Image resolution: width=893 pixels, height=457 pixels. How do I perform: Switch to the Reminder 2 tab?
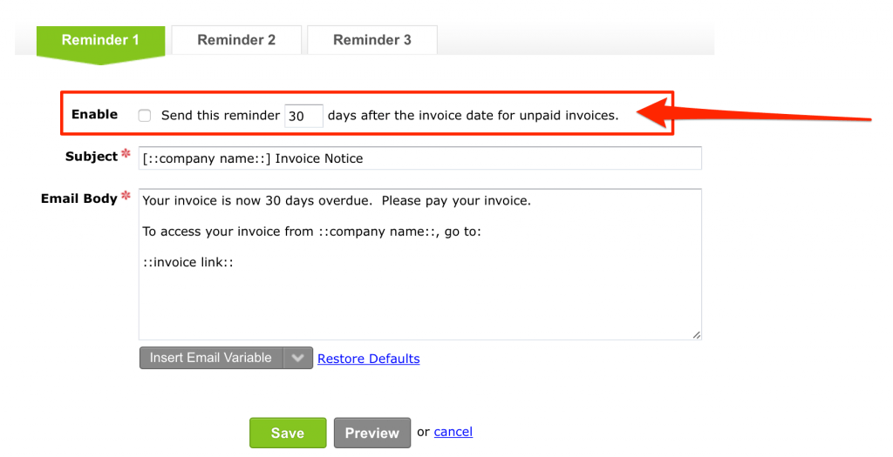(x=236, y=40)
